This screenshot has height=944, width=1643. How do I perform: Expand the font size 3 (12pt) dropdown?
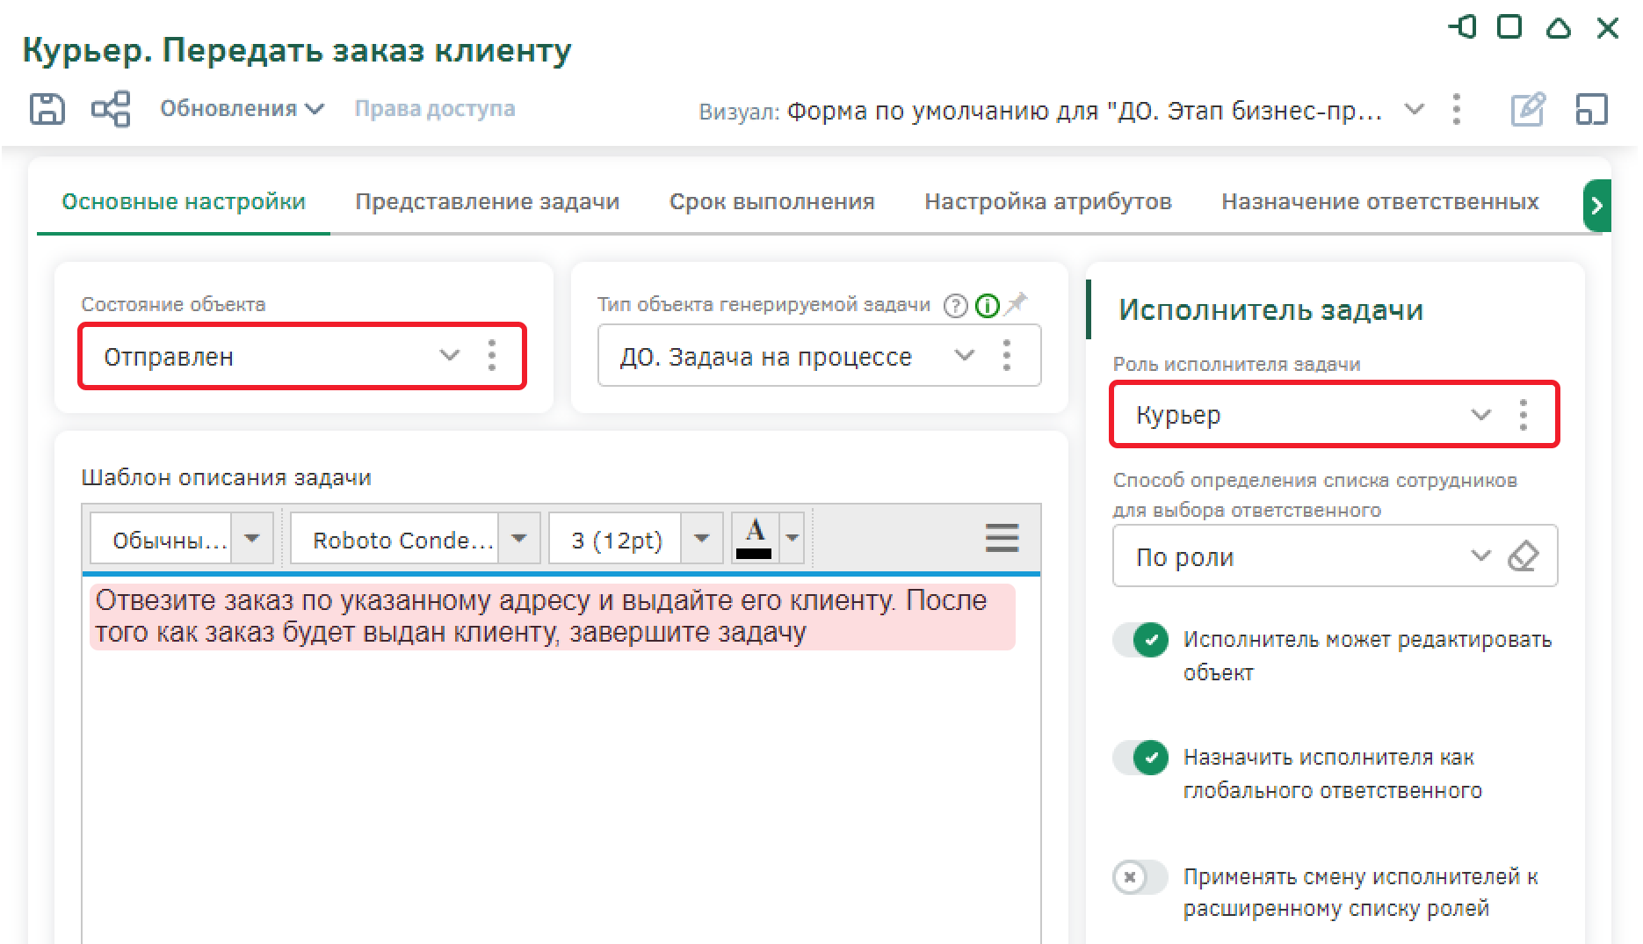pos(701,538)
